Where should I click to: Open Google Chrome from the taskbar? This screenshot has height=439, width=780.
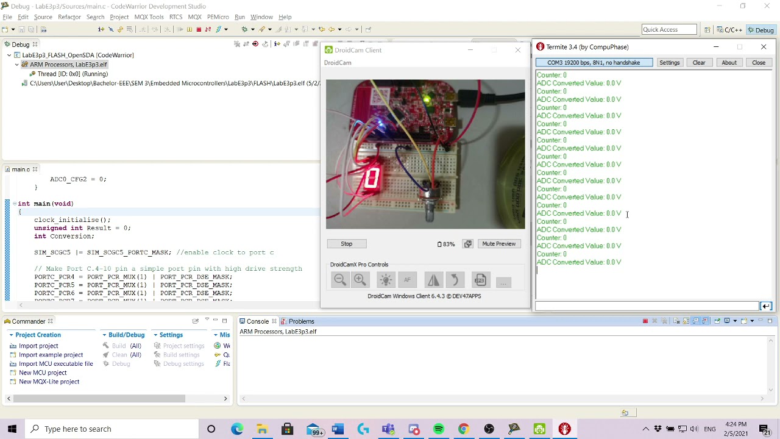pyautogui.click(x=464, y=429)
